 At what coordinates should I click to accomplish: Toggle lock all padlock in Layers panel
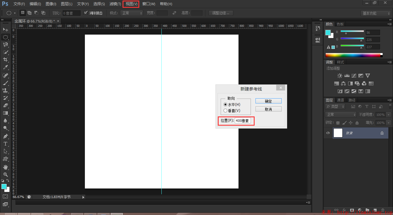click(357, 123)
